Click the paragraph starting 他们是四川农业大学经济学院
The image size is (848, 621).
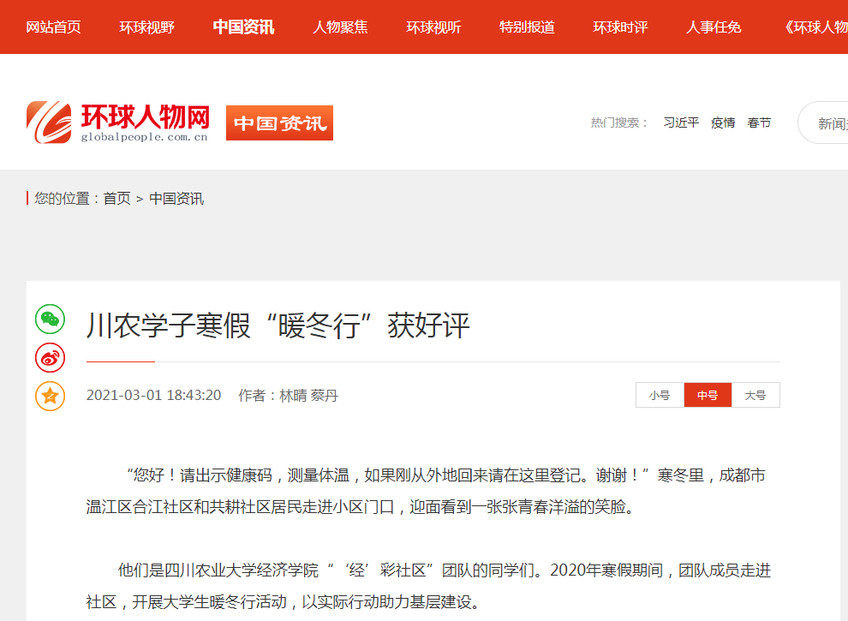point(428,586)
